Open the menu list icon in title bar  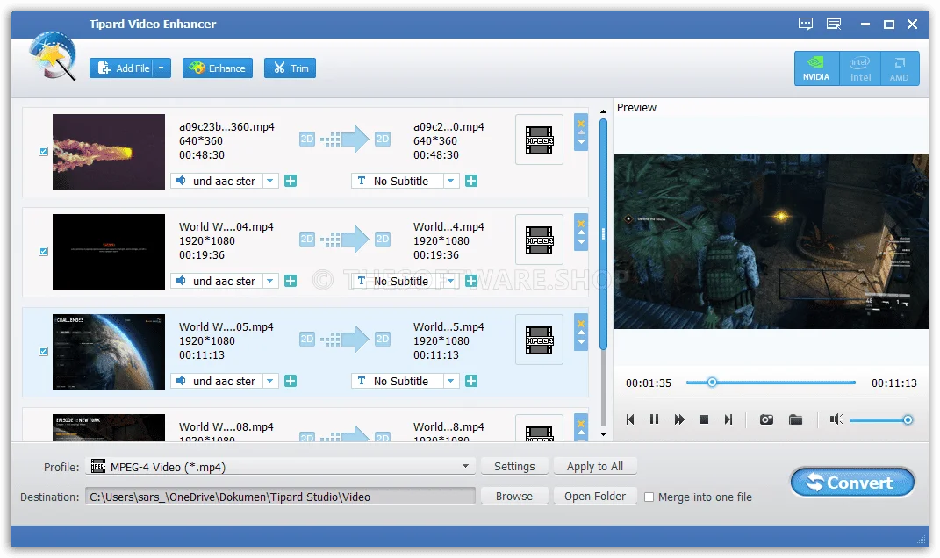(x=834, y=24)
